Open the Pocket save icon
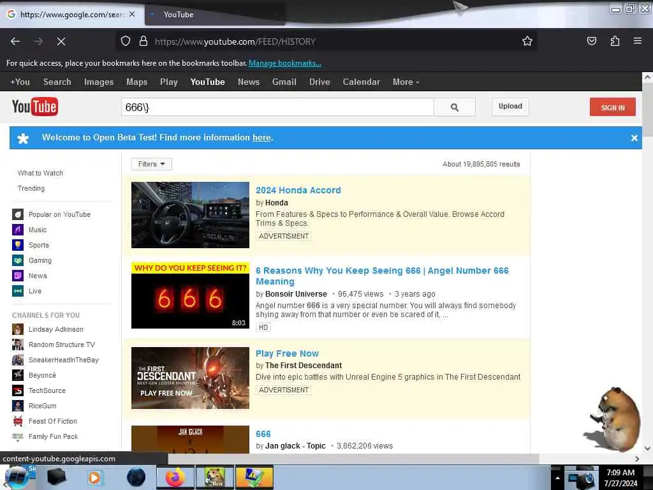 coord(591,41)
